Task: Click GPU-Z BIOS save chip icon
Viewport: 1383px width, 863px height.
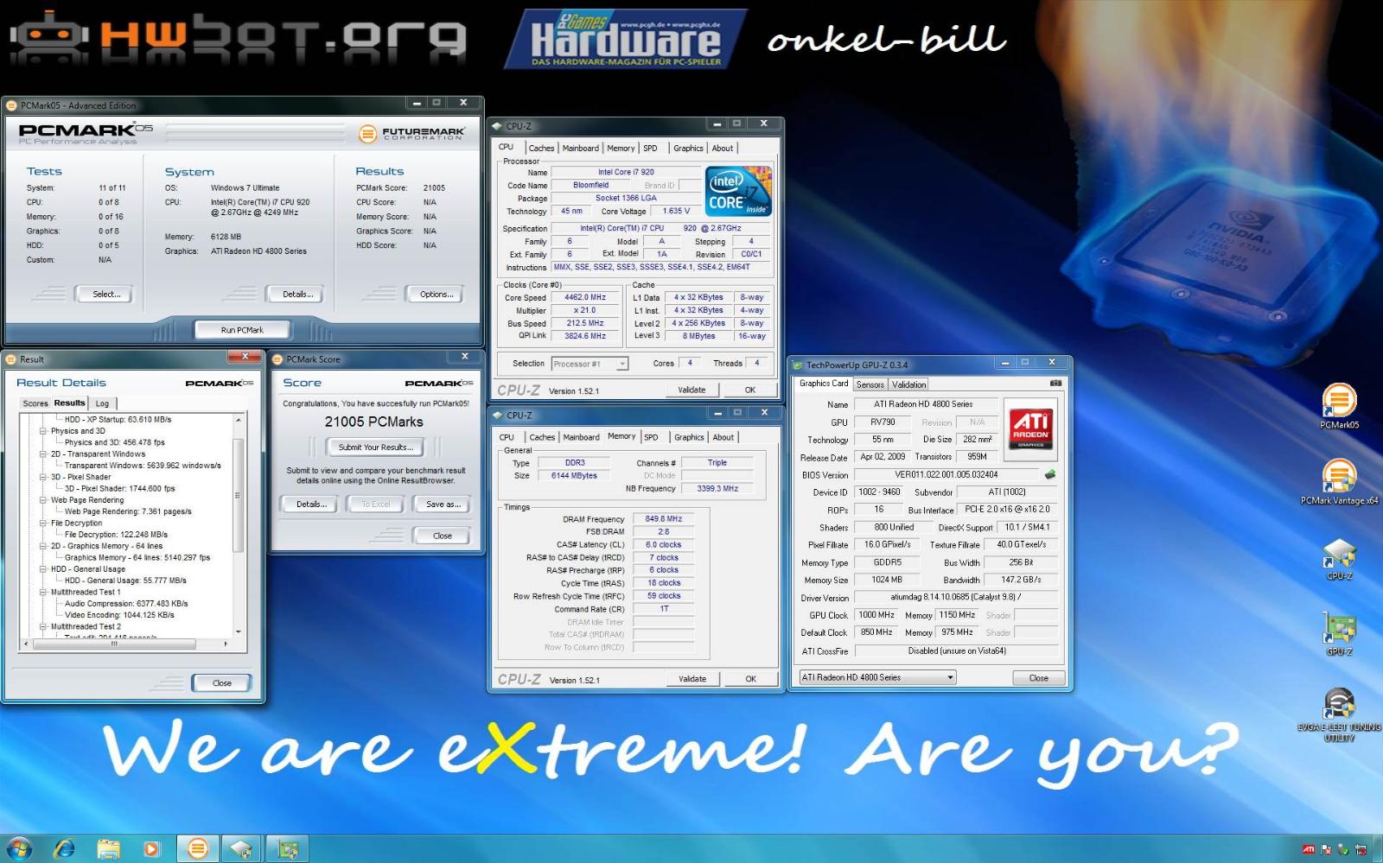Action: (1050, 474)
